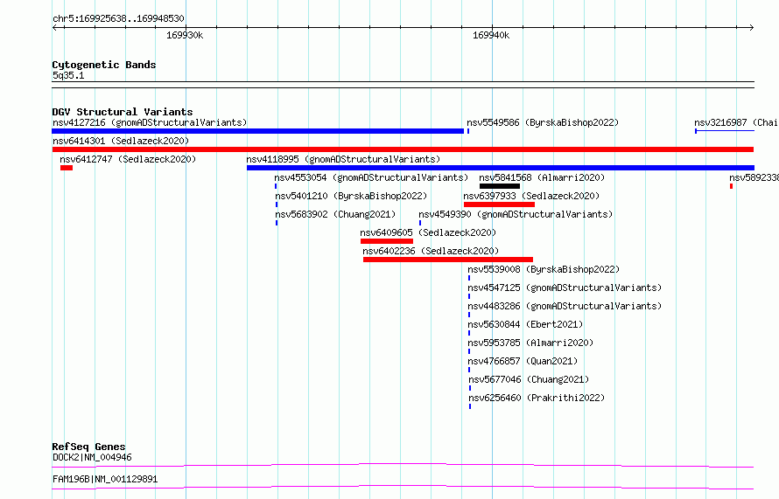Click the DOCK2|NM_004946 gene label
The width and height of the screenshot is (779, 499).
pyautogui.click(x=92, y=457)
